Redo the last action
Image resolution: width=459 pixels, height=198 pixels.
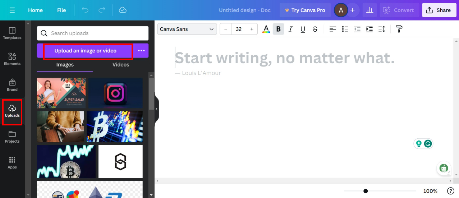(101, 10)
